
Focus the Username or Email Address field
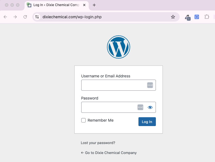tap(113, 85)
